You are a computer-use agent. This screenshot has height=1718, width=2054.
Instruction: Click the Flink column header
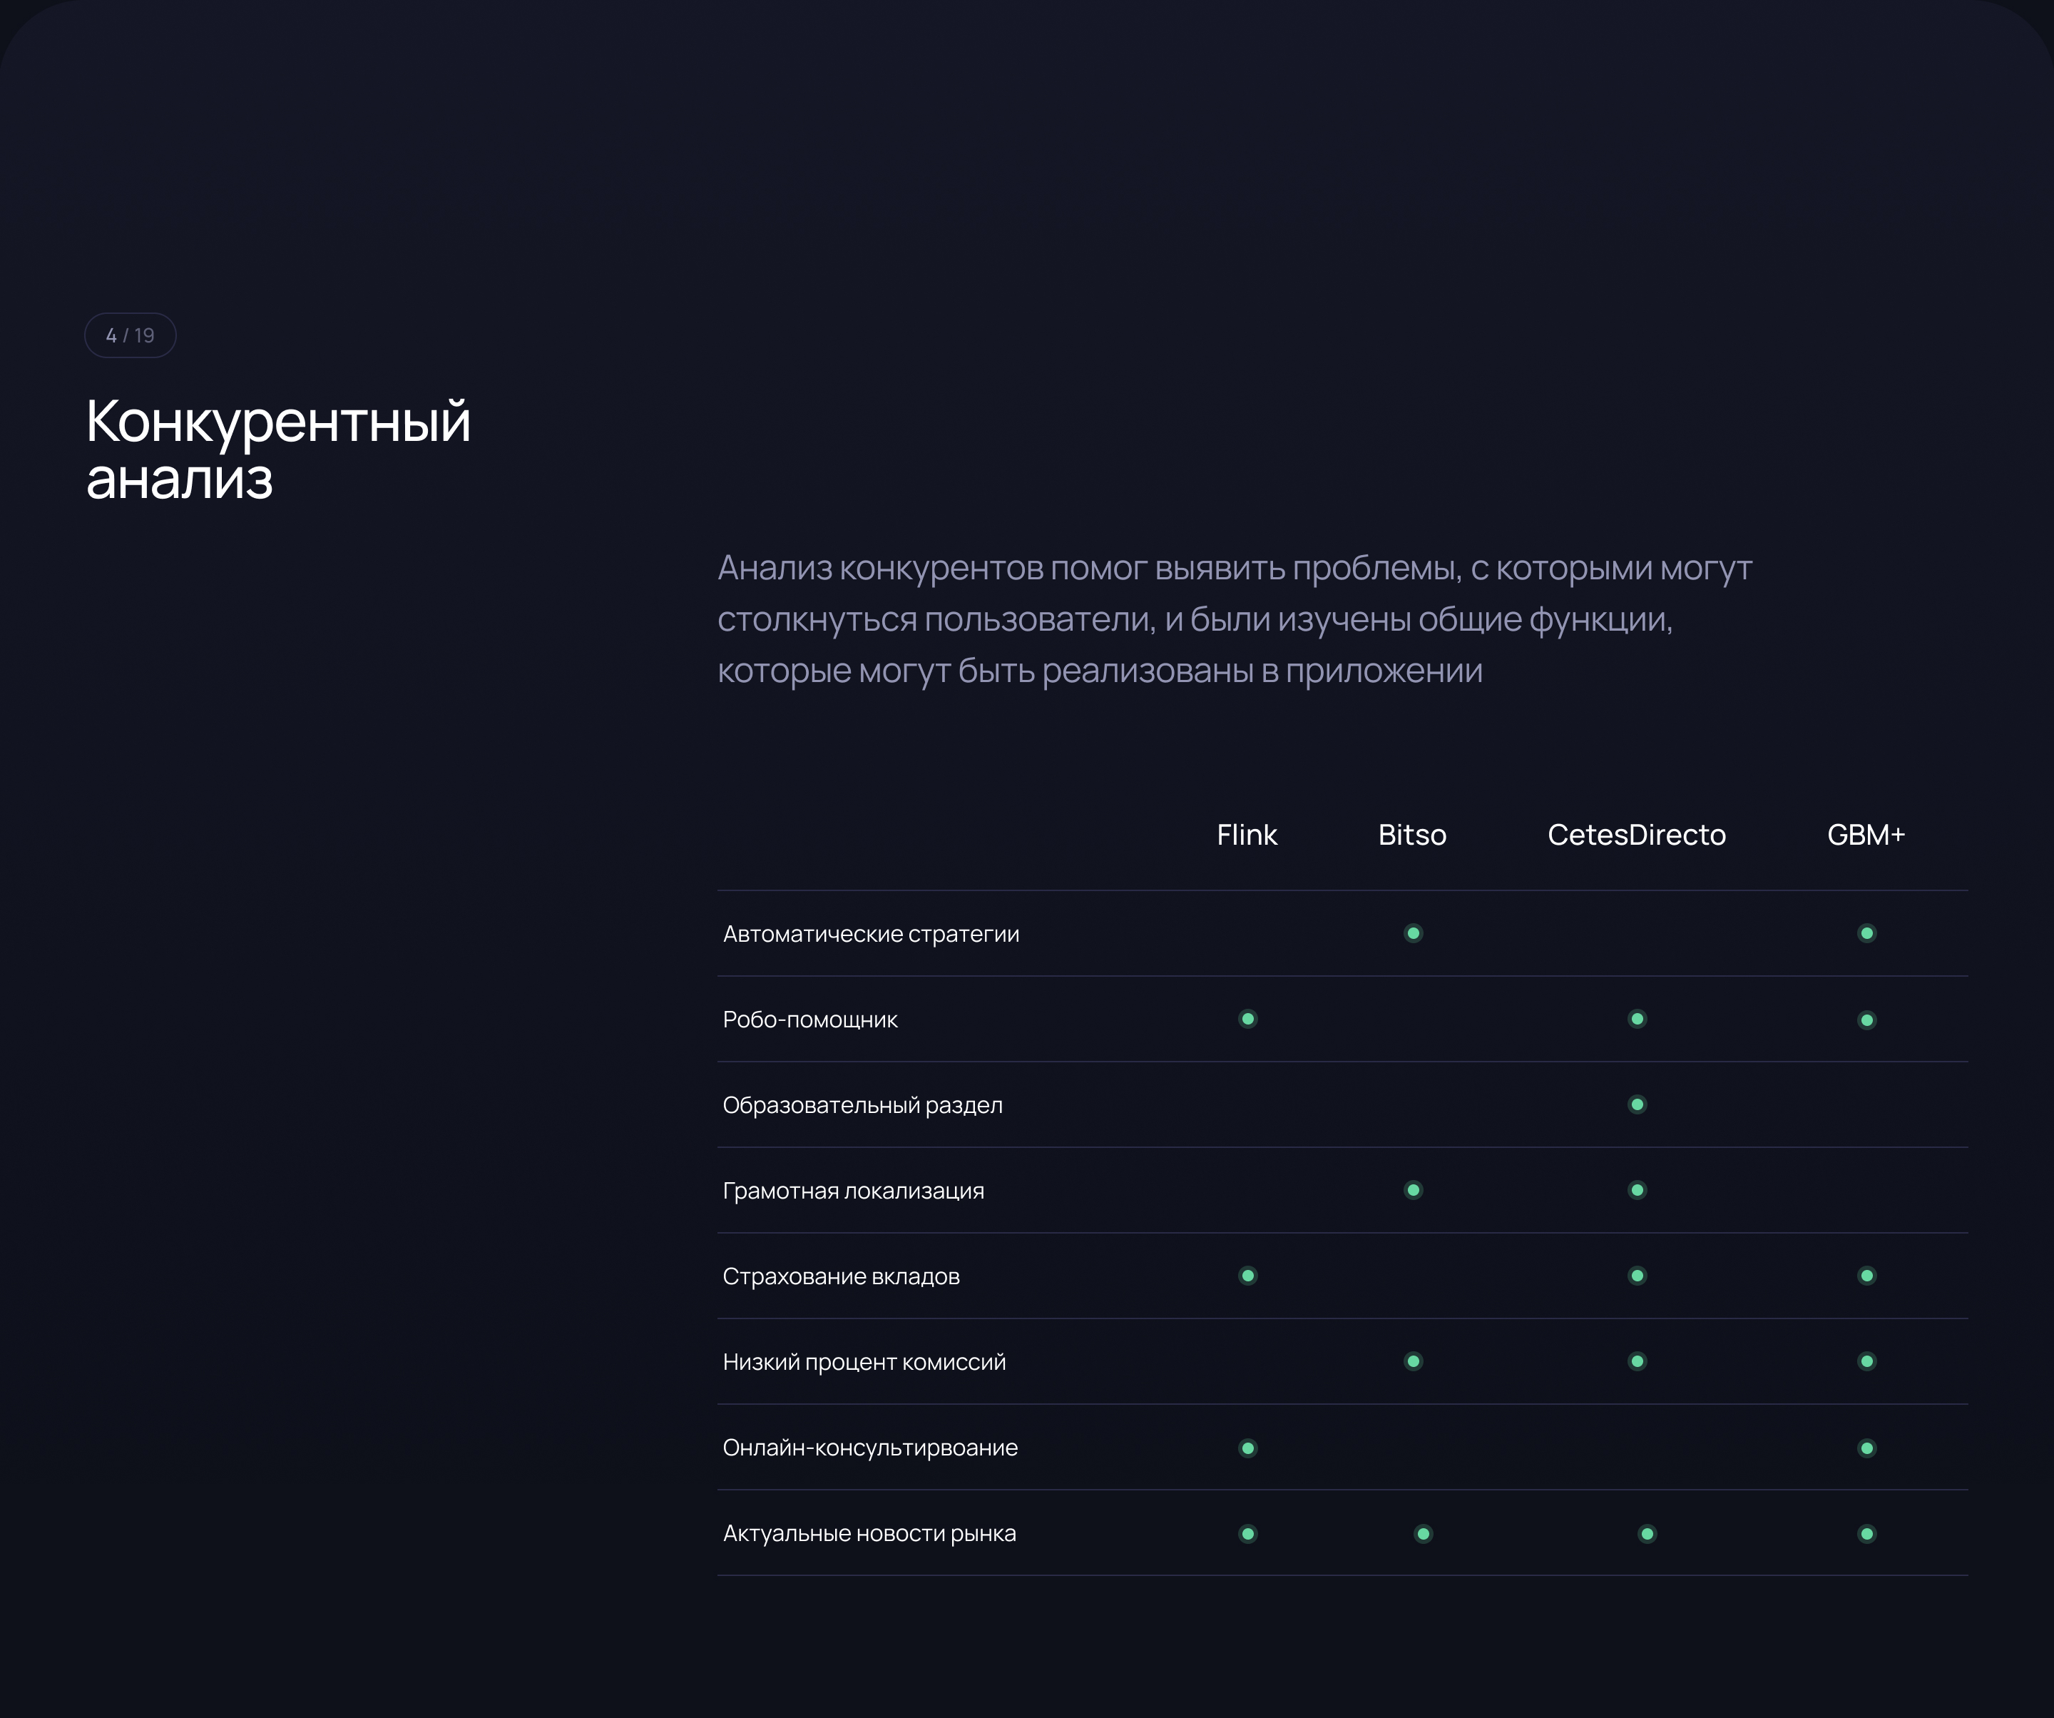point(1246,835)
